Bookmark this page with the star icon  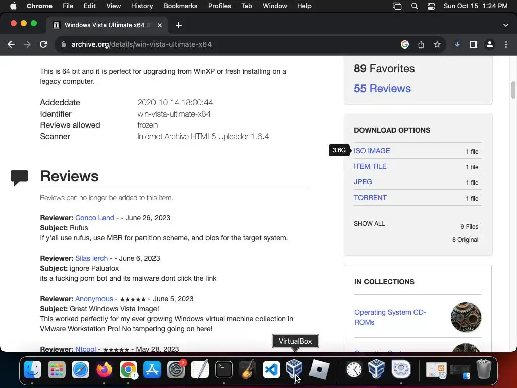[x=437, y=44]
